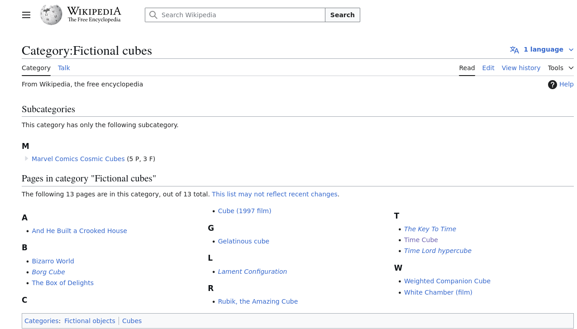Viewport: 577px width, 329px height.
Task: Open 'This list may not reflect recent changes' link
Action: (x=275, y=194)
